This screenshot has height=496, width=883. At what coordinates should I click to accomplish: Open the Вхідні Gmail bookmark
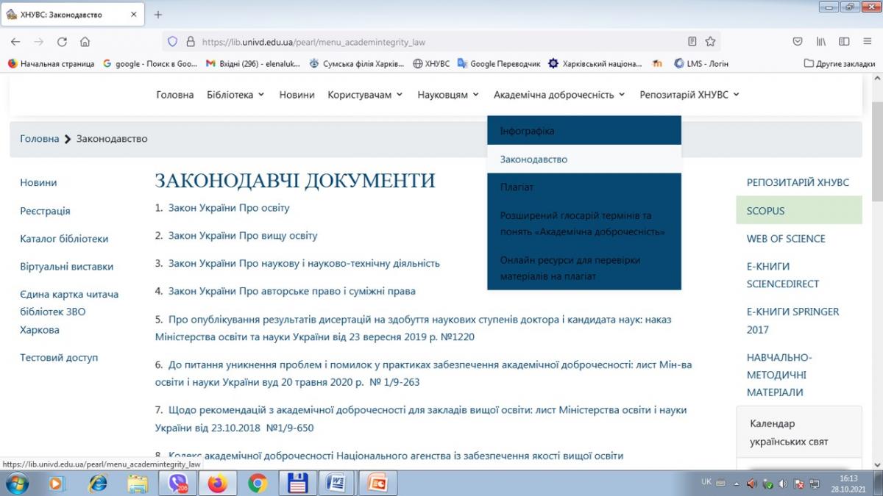[253, 64]
